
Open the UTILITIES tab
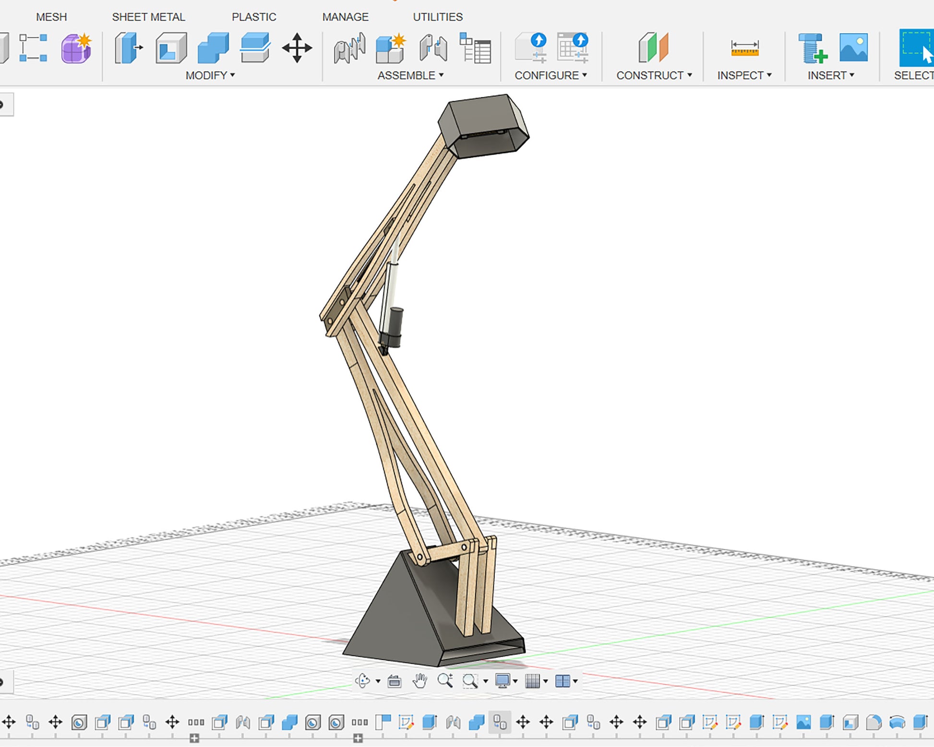tap(438, 17)
